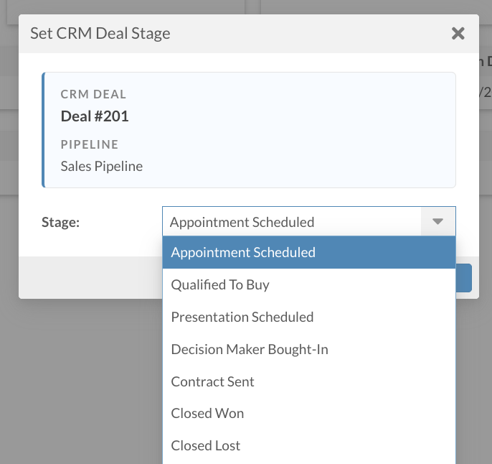
Task: Click the blue left border of the deal info card
Action: coord(44,130)
